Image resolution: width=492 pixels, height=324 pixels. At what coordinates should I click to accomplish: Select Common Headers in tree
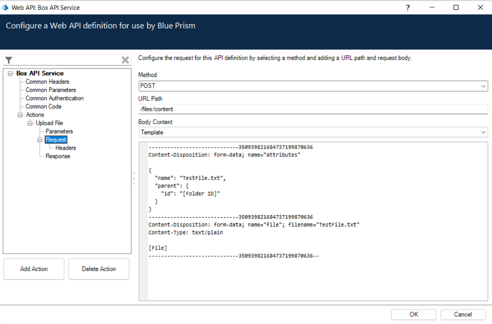point(47,82)
